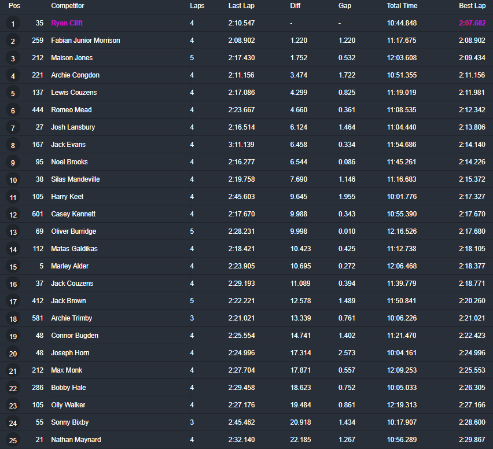This screenshot has width=493, height=449.
Task: Sort by Best Lap column header
Action: pos(472,6)
